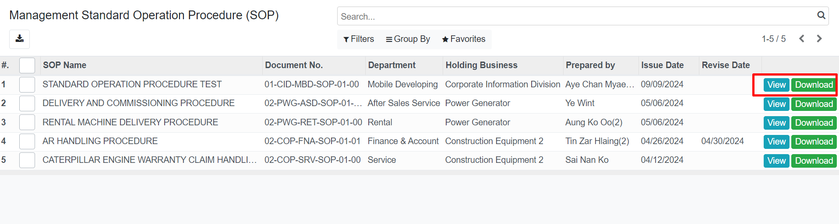
Task: Check the AR HANDLING PROCEDURE row checkbox
Action: [27, 141]
